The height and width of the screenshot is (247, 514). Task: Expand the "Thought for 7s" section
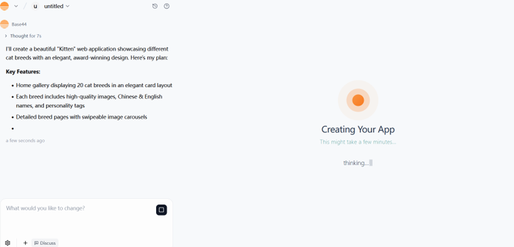(24, 36)
